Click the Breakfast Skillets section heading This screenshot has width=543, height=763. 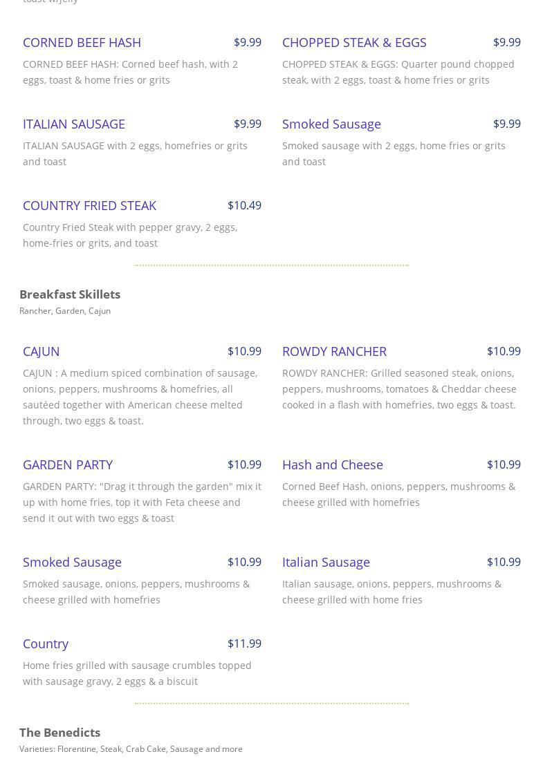(x=70, y=294)
